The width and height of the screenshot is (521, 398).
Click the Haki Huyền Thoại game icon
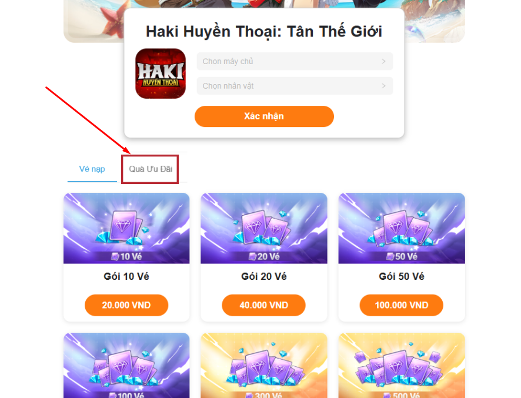[x=161, y=73]
